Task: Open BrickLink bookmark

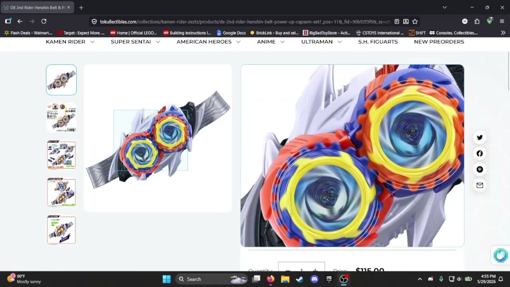Action: (274, 33)
